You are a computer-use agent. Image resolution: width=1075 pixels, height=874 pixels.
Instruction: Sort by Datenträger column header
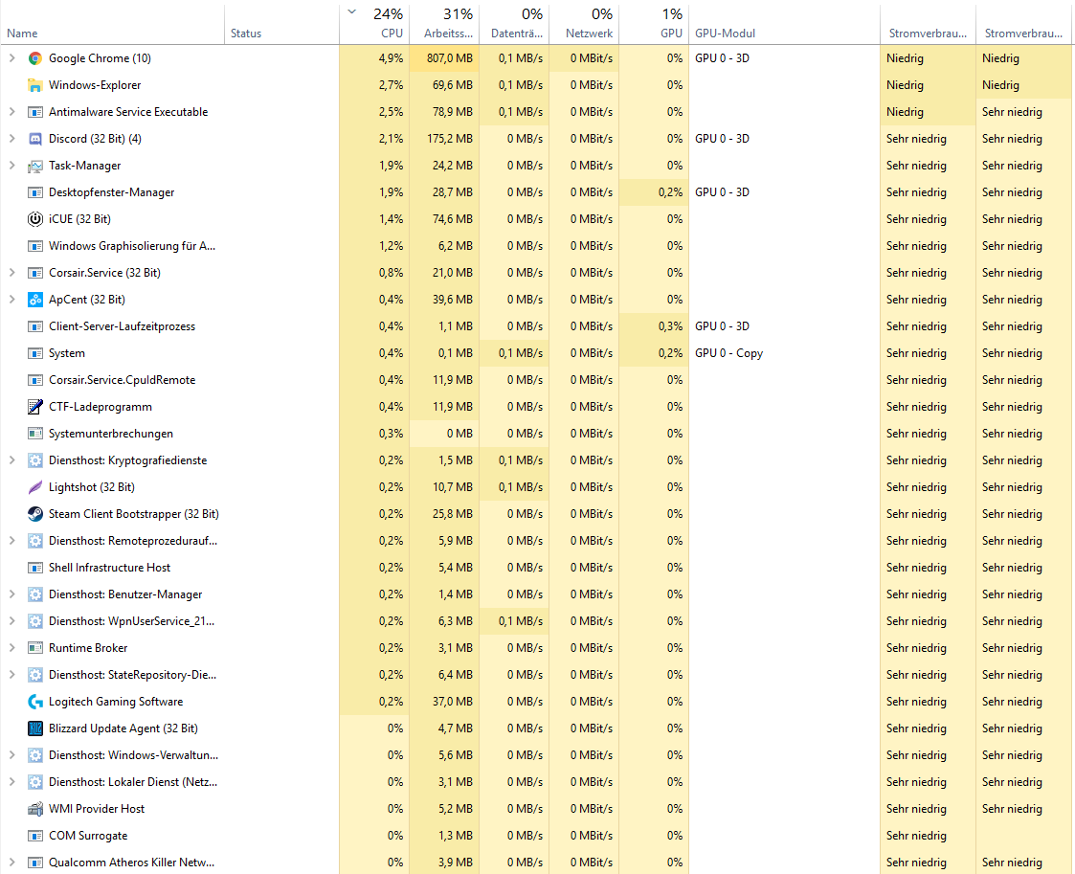click(x=517, y=33)
